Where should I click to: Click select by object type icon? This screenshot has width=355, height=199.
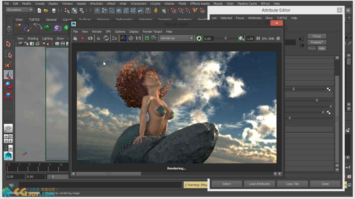(x=74, y=11)
